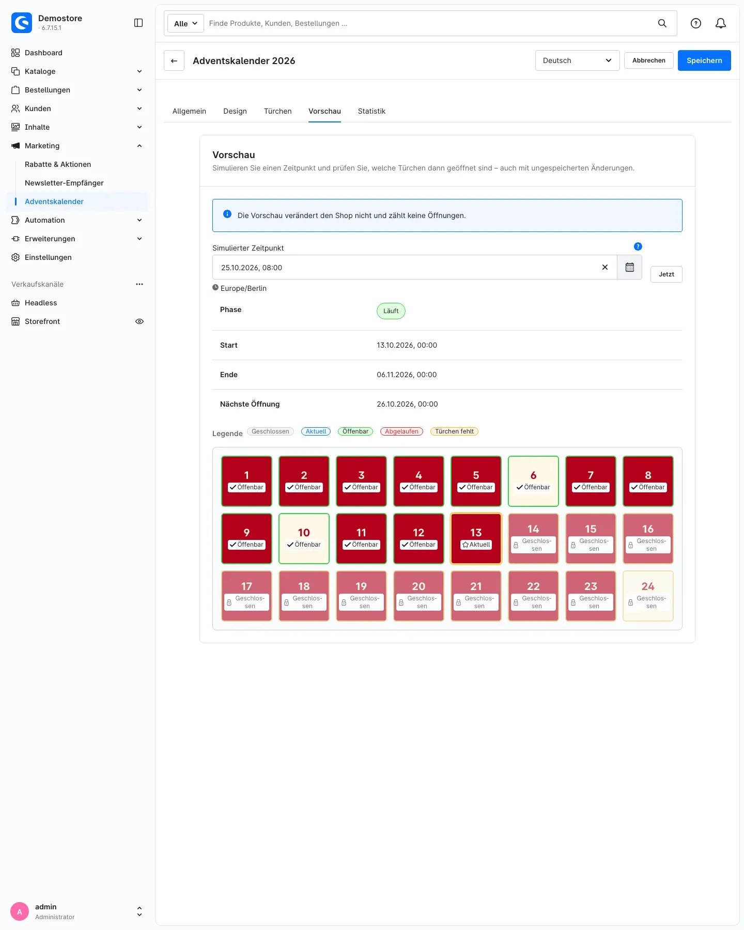The width and height of the screenshot is (744, 930).
Task: Open the help circle icon
Action: tap(696, 23)
